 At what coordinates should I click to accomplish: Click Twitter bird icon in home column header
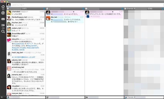44,9
